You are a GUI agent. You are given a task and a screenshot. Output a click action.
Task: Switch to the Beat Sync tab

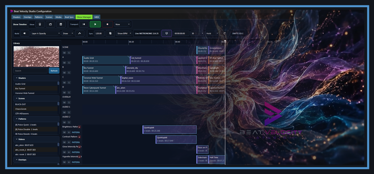pos(69,17)
